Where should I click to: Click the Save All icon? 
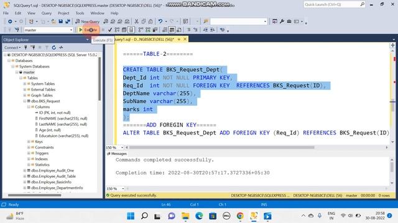[68, 22]
